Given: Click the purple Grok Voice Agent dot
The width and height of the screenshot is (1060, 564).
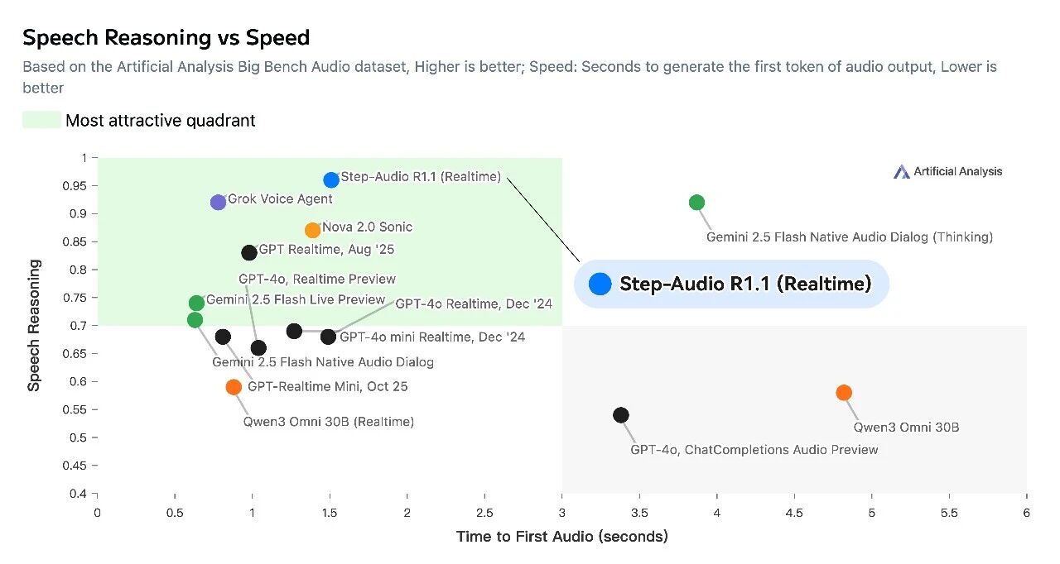Looking at the screenshot, I should pos(218,203).
